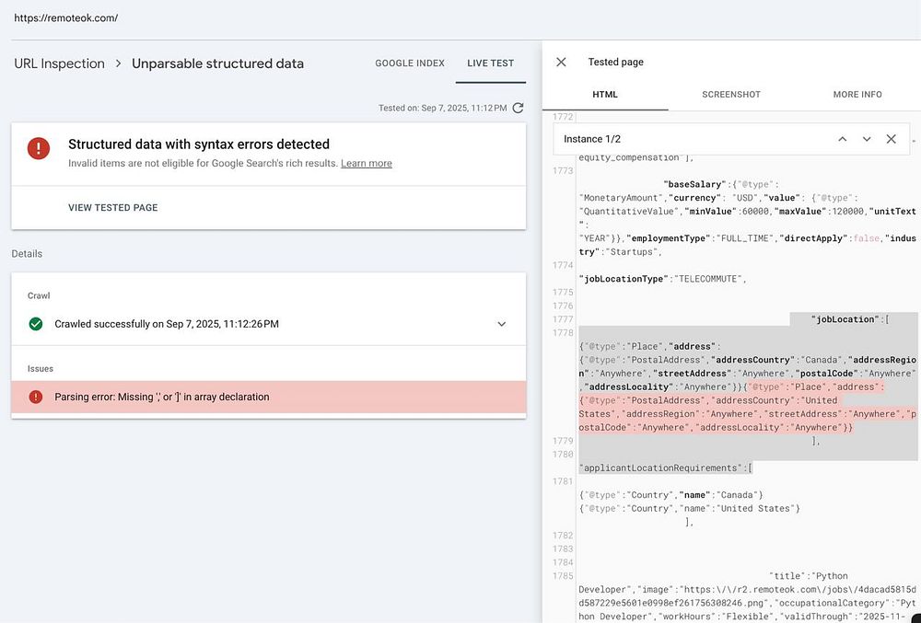
Task: Switch to the More Info tab
Action: coord(857,95)
